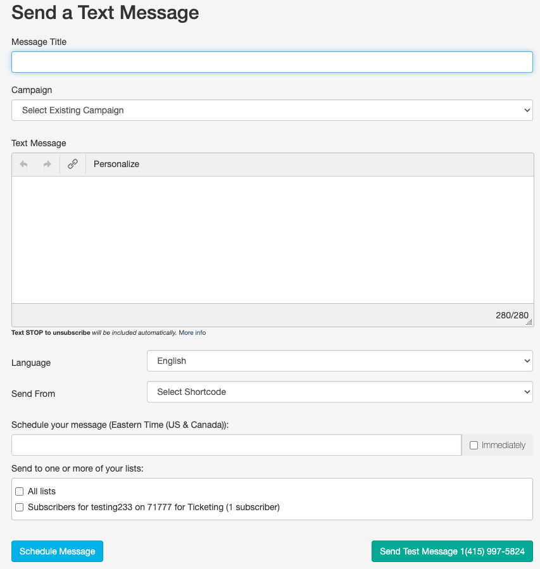Tick the All lists checkbox
The image size is (540, 569).
(x=20, y=491)
